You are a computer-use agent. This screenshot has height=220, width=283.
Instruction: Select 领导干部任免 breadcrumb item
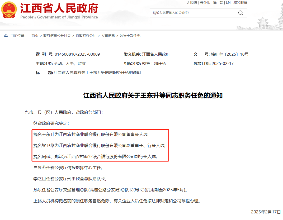click(130, 36)
